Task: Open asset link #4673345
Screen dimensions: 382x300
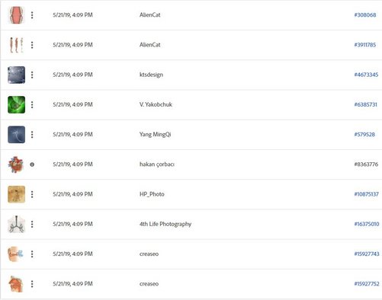Action: pos(366,75)
